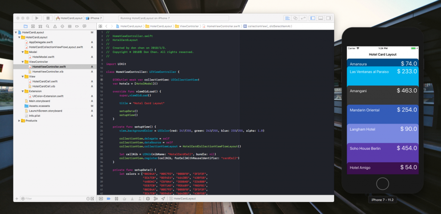This screenshot has height=214, width=441.
Task: Click the Step Out debug icon
Action: point(140,198)
